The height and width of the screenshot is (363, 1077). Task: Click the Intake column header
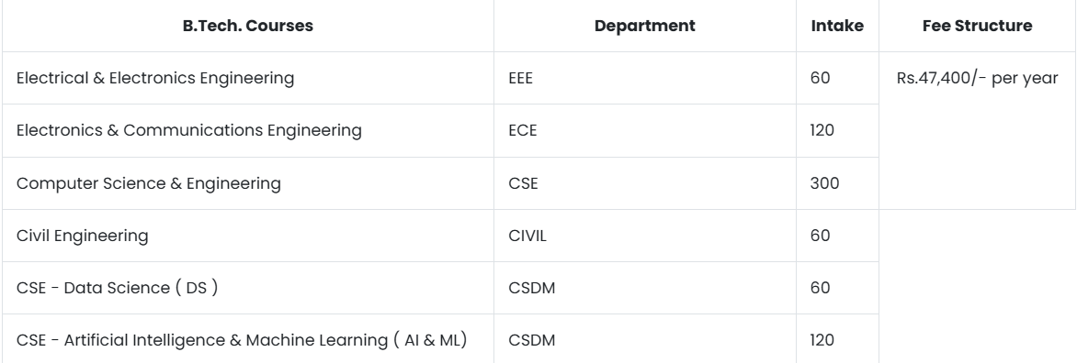point(837,26)
